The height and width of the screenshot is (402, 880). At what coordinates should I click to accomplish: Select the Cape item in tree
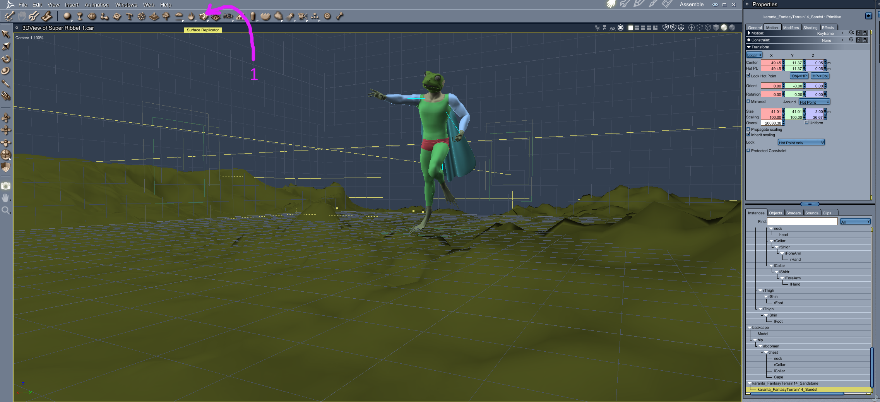coord(778,377)
